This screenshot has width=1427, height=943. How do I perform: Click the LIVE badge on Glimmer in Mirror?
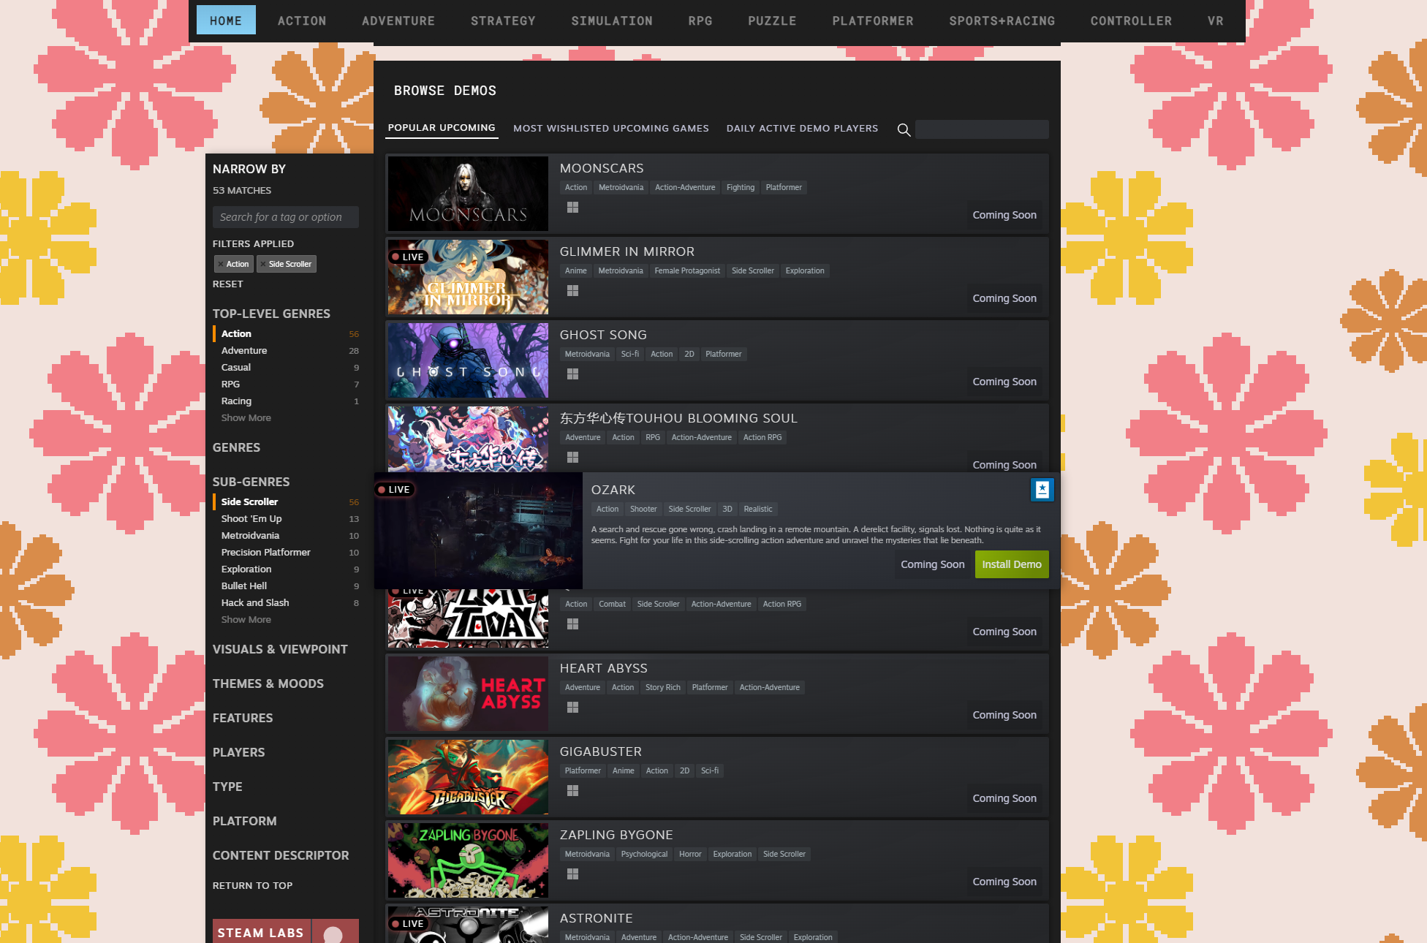point(407,257)
